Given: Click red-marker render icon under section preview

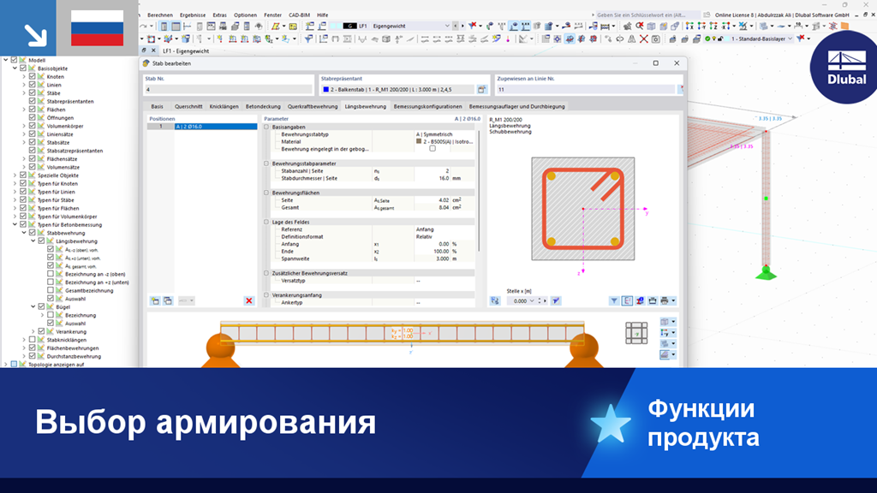Looking at the screenshot, I should coord(640,300).
